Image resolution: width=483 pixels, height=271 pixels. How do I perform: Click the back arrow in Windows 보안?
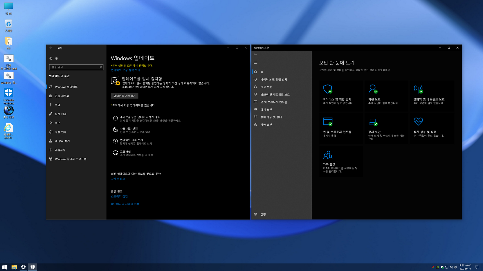tap(255, 54)
